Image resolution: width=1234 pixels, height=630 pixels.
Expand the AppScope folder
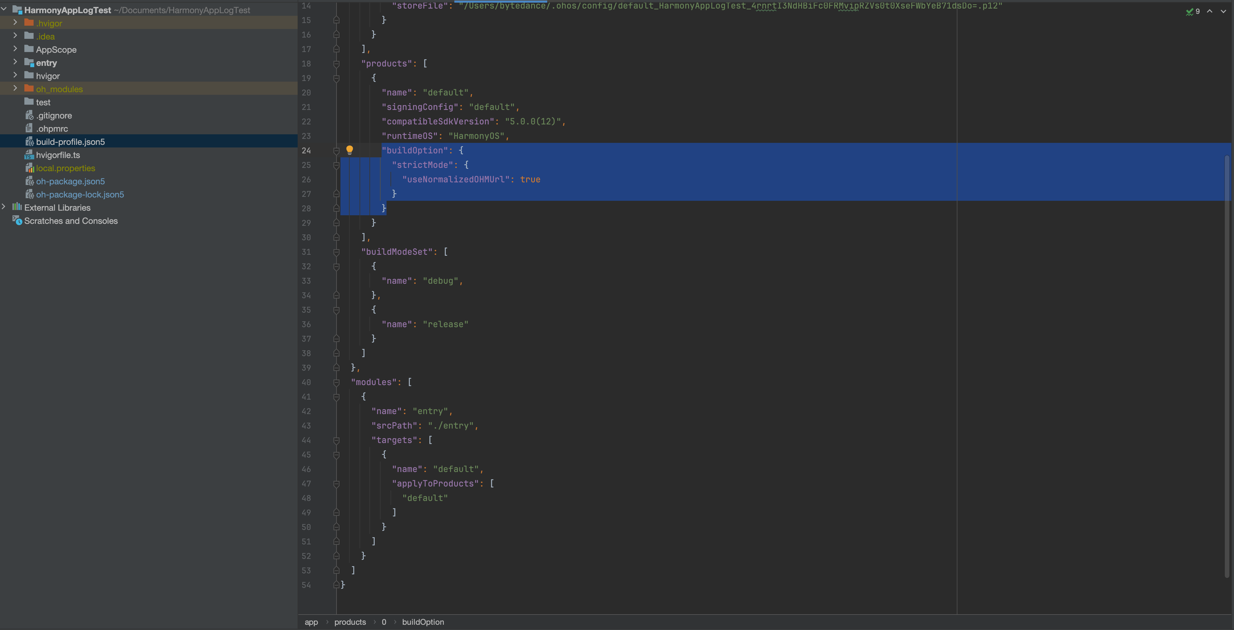15,49
